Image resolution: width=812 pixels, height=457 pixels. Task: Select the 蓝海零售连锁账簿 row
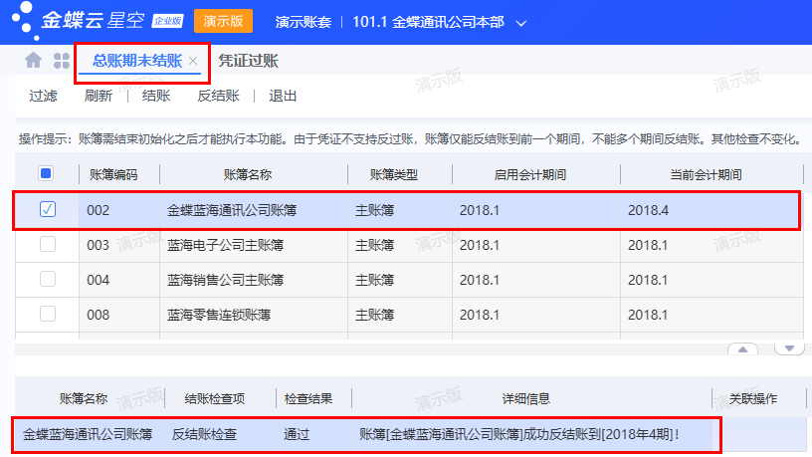pos(409,315)
